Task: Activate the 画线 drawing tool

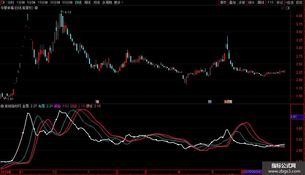Action: pyautogui.click(x=261, y=2)
